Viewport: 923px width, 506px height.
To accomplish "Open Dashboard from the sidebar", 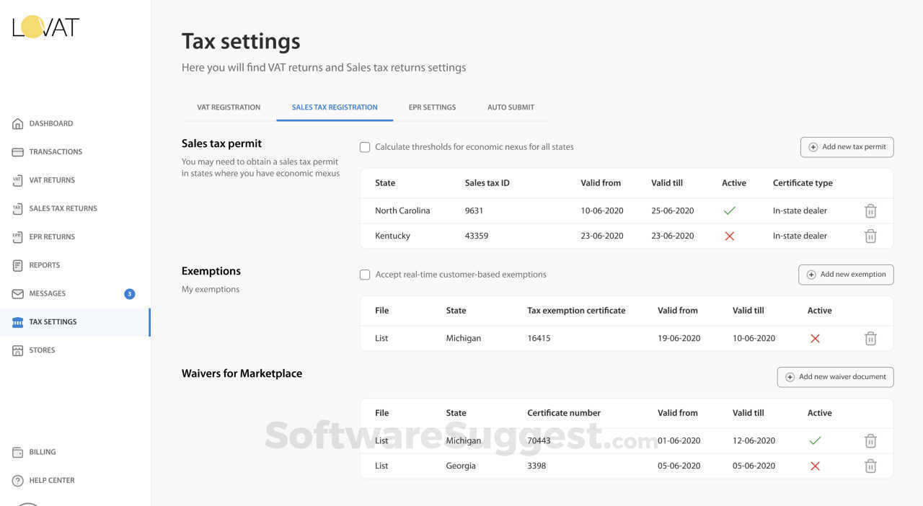I will pyautogui.click(x=50, y=123).
